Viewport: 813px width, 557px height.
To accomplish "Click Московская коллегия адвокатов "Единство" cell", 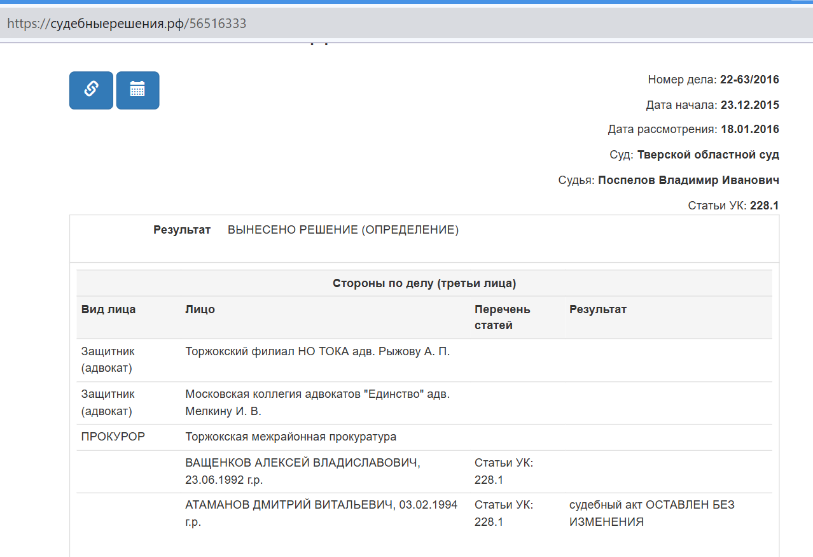I will pos(317,402).
